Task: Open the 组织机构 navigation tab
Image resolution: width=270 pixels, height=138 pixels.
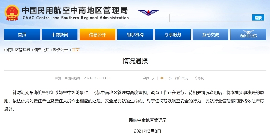Action: (135, 35)
